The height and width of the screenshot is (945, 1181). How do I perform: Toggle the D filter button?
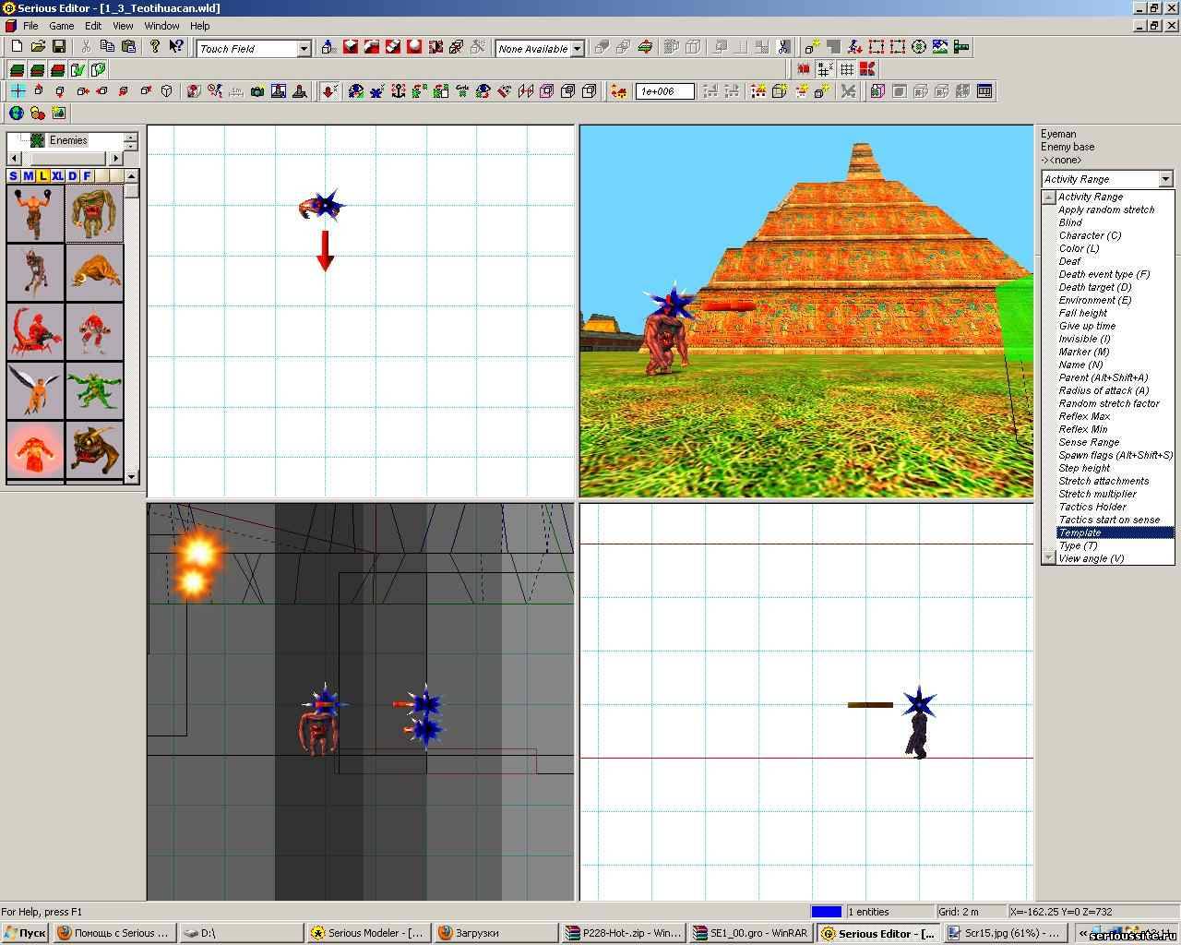coord(72,176)
